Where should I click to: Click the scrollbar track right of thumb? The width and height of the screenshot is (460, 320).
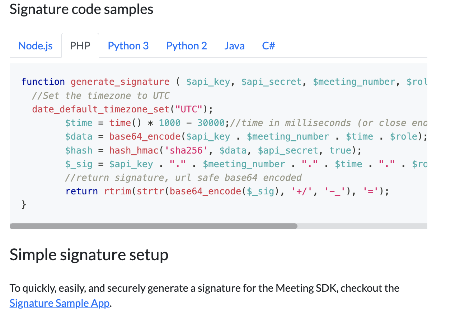coord(362,226)
